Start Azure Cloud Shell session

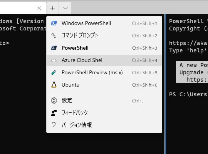pos(104,60)
